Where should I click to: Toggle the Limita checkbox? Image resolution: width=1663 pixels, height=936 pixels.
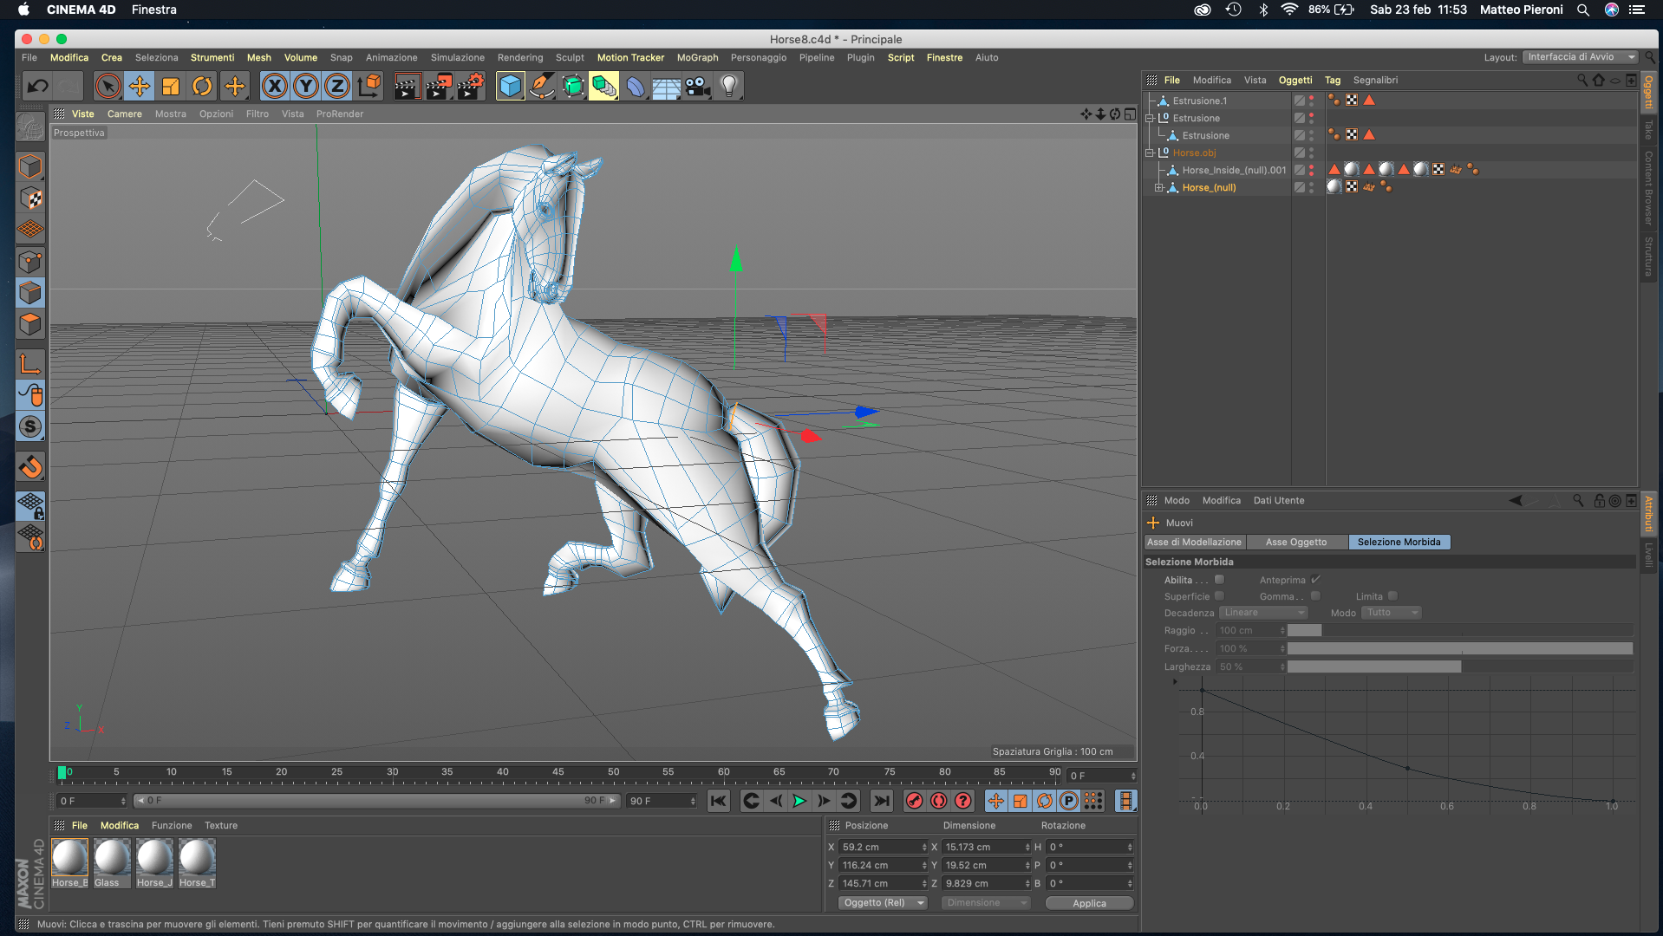click(x=1392, y=595)
